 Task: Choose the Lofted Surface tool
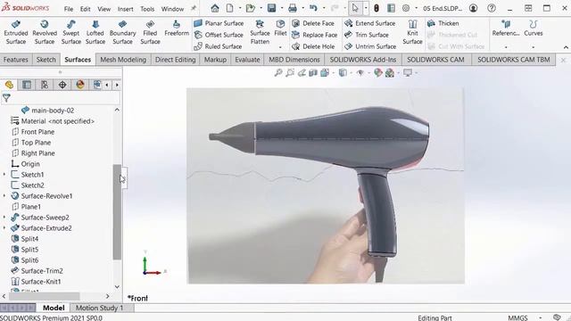pyautogui.click(x=95, y=32)
